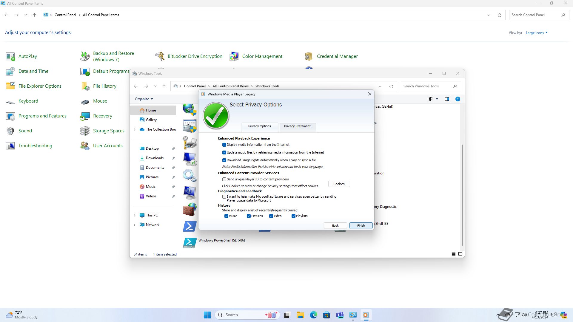573x322 pixels.
Task: Uncheck Download usage rights automatically
Action: [224, 160]
